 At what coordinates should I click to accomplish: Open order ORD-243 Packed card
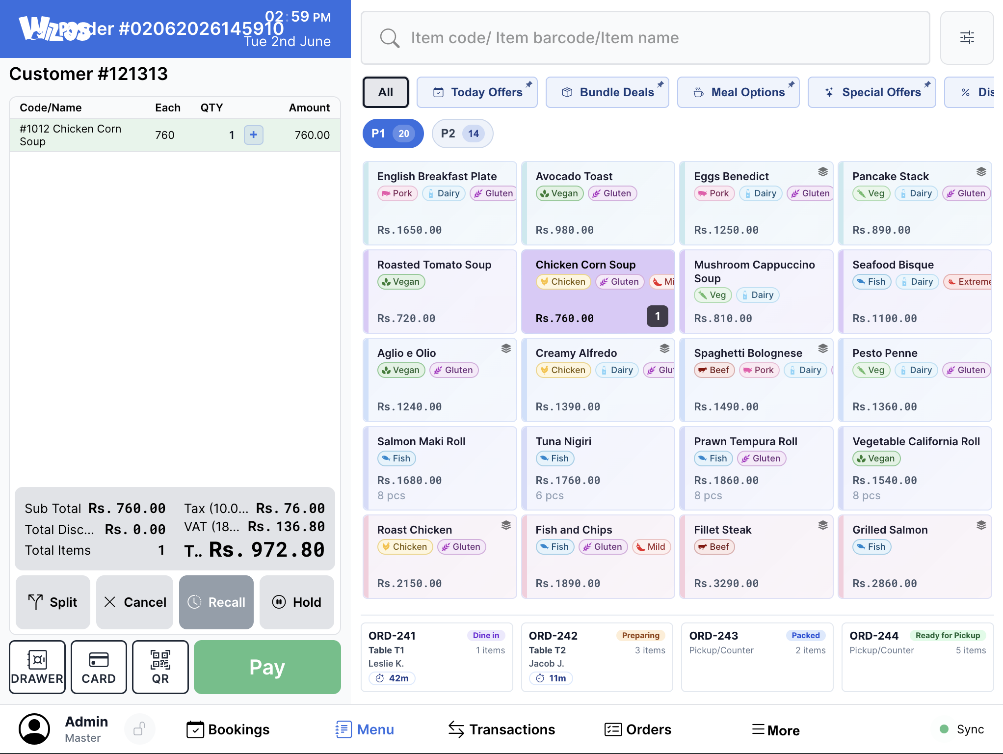tap(757, 657)
